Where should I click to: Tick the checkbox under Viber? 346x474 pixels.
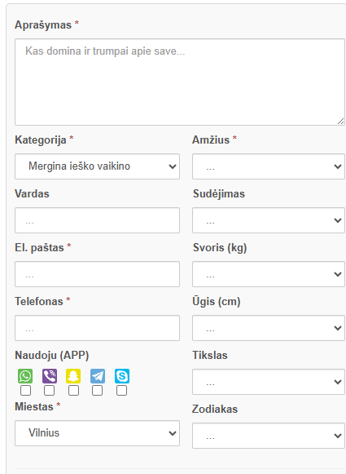(49, 391)
